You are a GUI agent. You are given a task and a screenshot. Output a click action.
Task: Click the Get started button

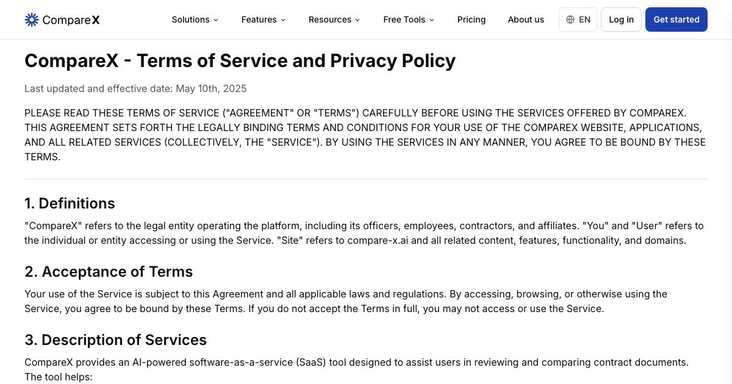[676, 20]
